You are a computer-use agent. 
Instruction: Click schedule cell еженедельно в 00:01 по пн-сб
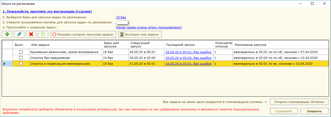(281, 52)
